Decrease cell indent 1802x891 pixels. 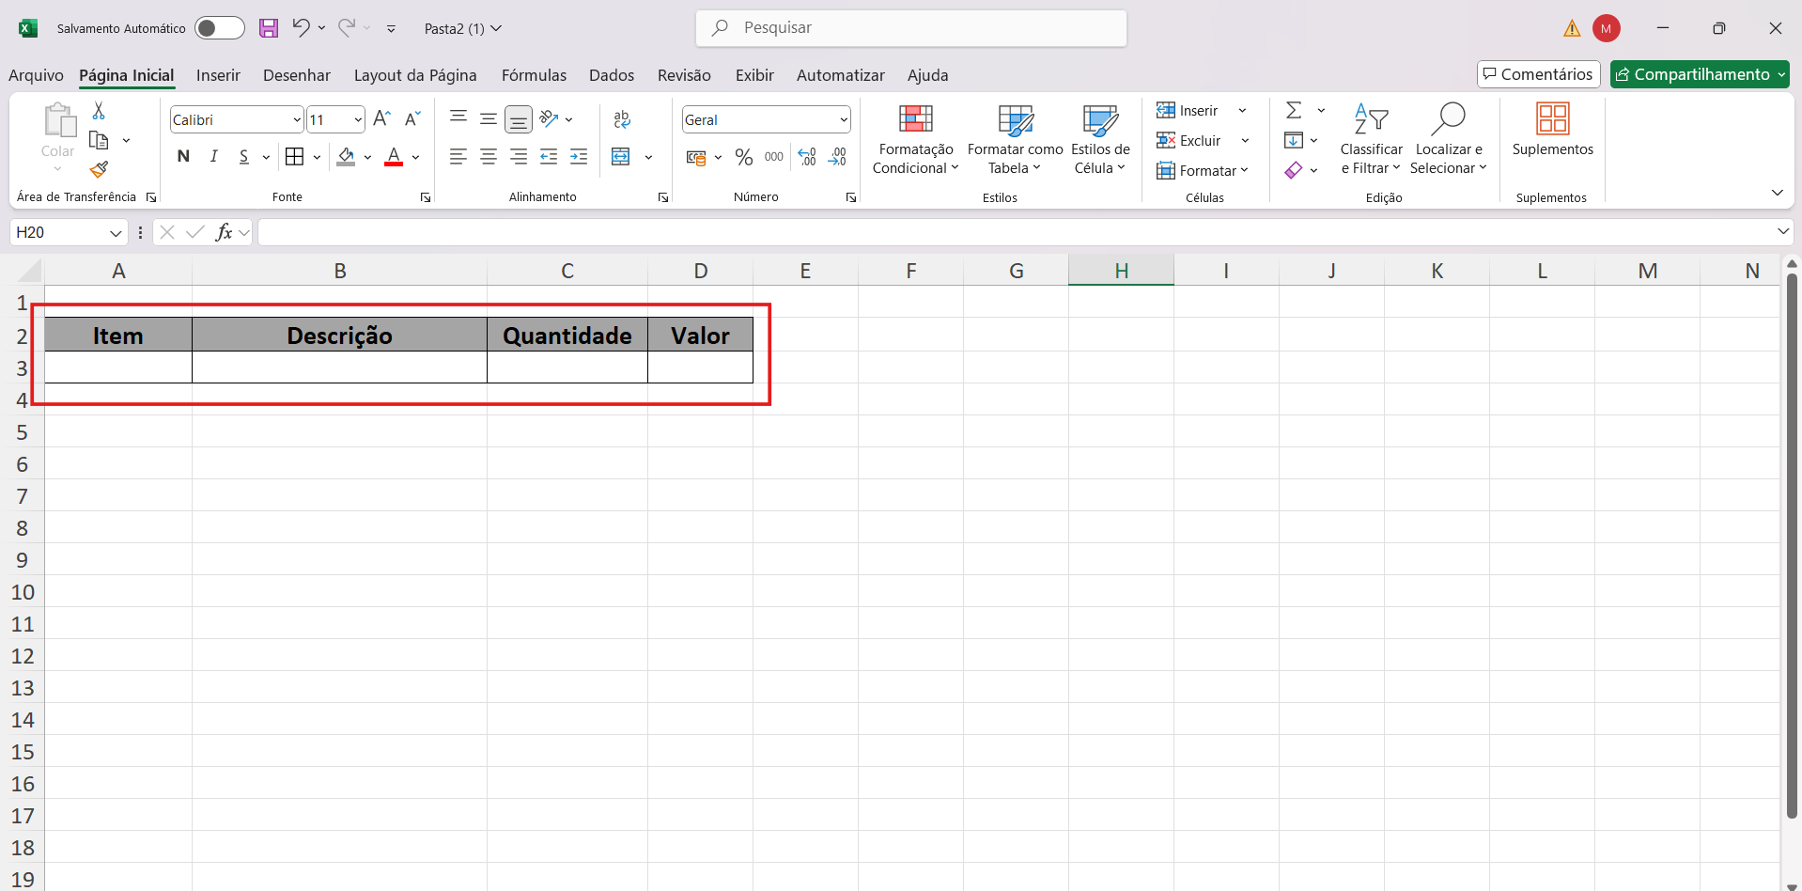click(549, 157)
